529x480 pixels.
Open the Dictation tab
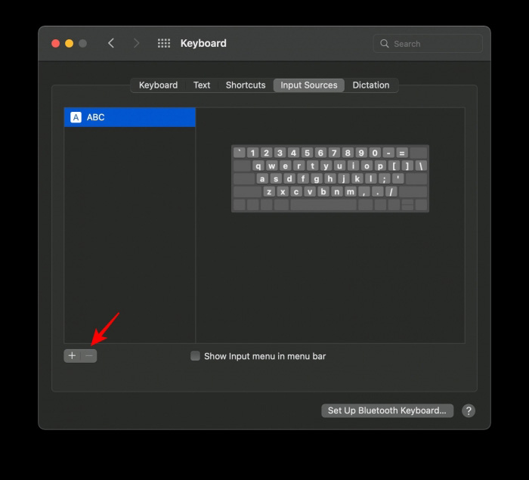pyautogui.click(x=371, y=85)
